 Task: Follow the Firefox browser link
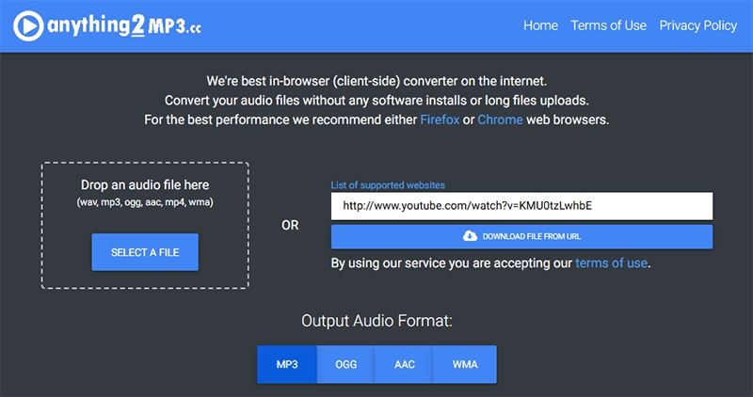tap(439, 119)
